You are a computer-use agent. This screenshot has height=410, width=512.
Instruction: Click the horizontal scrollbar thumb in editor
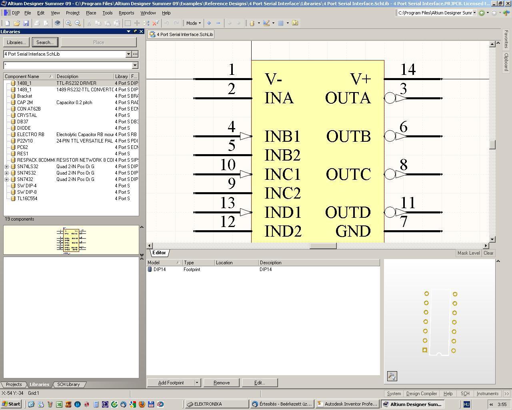point(323,245)
